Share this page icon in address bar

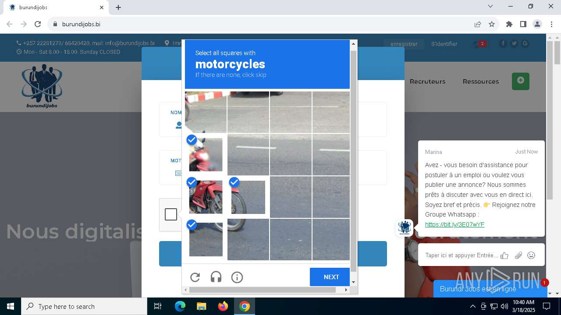coord(478,24)
